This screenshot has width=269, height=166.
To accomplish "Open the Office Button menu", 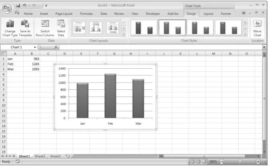I will click(7, 8).
